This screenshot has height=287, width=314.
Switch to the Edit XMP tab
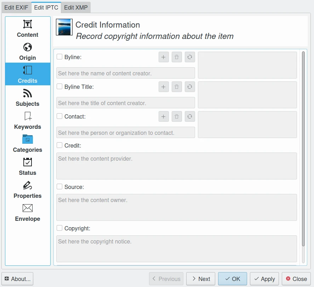click(x=76, y=7)
